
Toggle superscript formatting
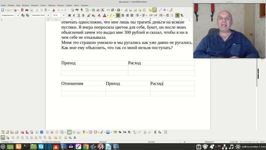(89, 15)
